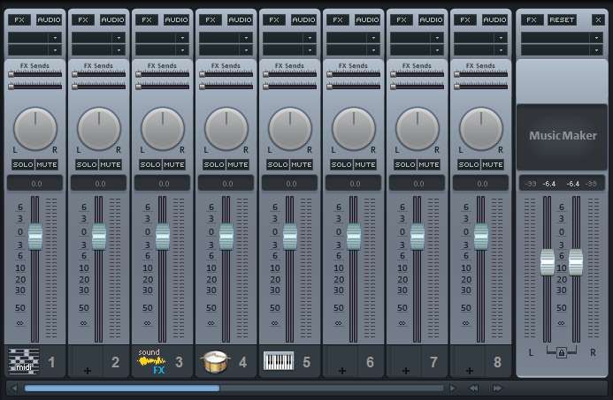Click the drum icon on track 4
The height and width of the screenshot is (400, 613).
tap(215, 361)
